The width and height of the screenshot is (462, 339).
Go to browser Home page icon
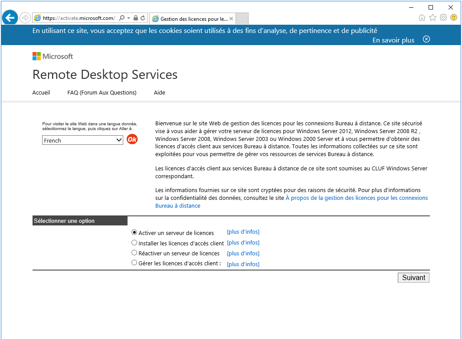pyautogui.click(x=422, y=18)
